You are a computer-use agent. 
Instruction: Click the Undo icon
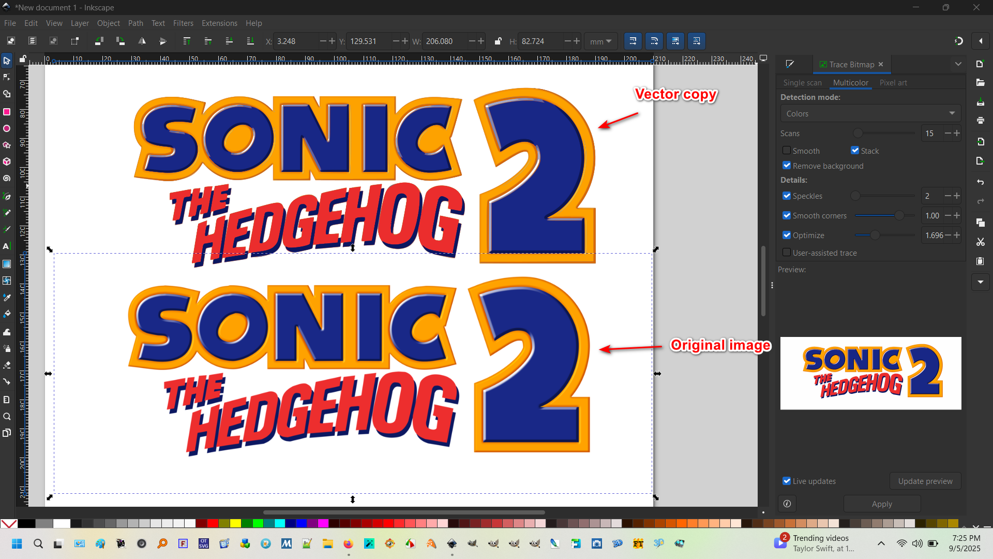point(980,182)
